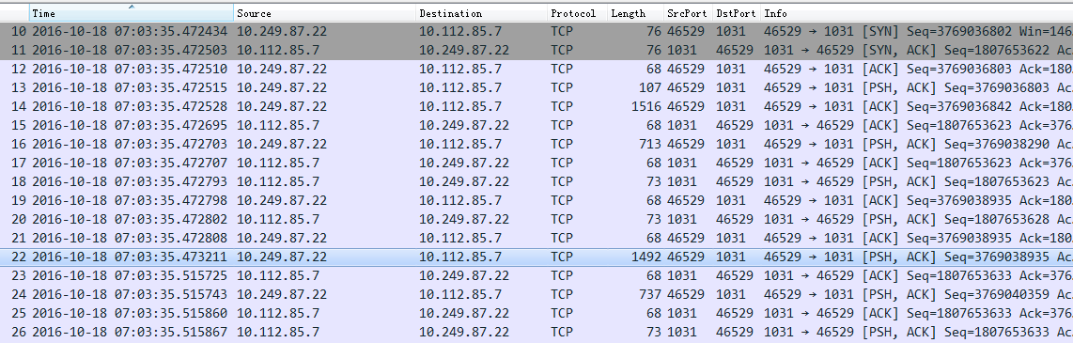The width and height of the screenshot is (1073, 343).
Task: Sort by the Source column header
Action: 324,13
